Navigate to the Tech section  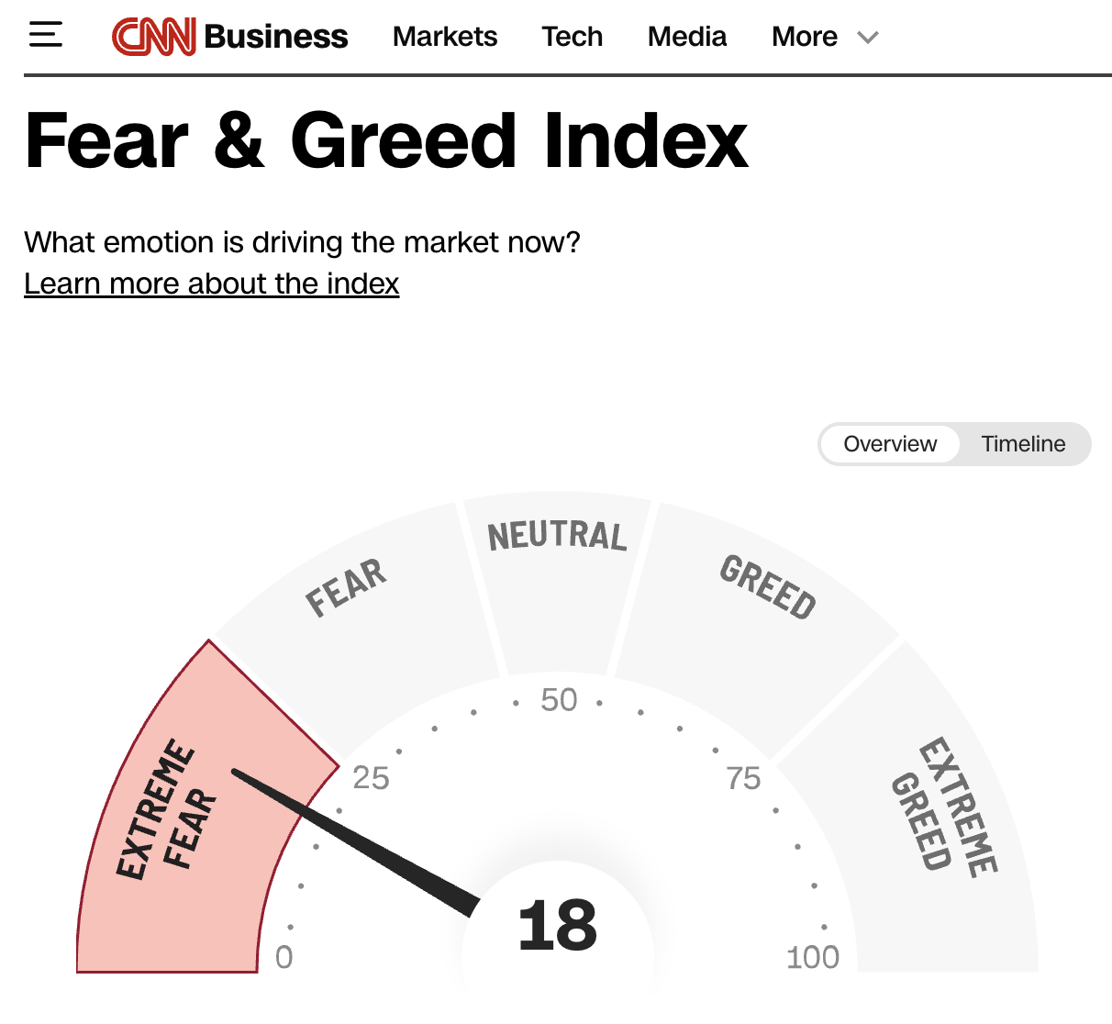click(x=572, y=37)
